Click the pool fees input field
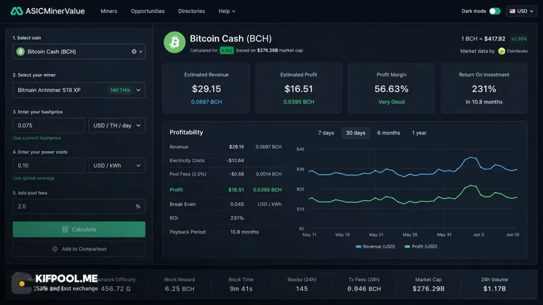The width and height of the screenshot is (543, 305). point(79,206)
